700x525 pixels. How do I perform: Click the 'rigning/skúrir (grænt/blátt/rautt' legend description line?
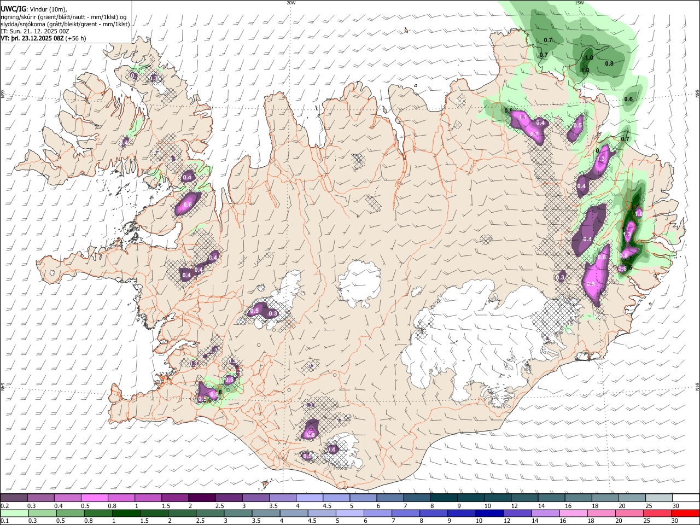pyautogui.click(x=63, y=16)
